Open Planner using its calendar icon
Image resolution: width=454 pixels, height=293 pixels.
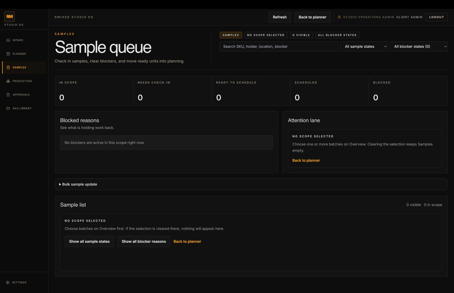[9, 53]
